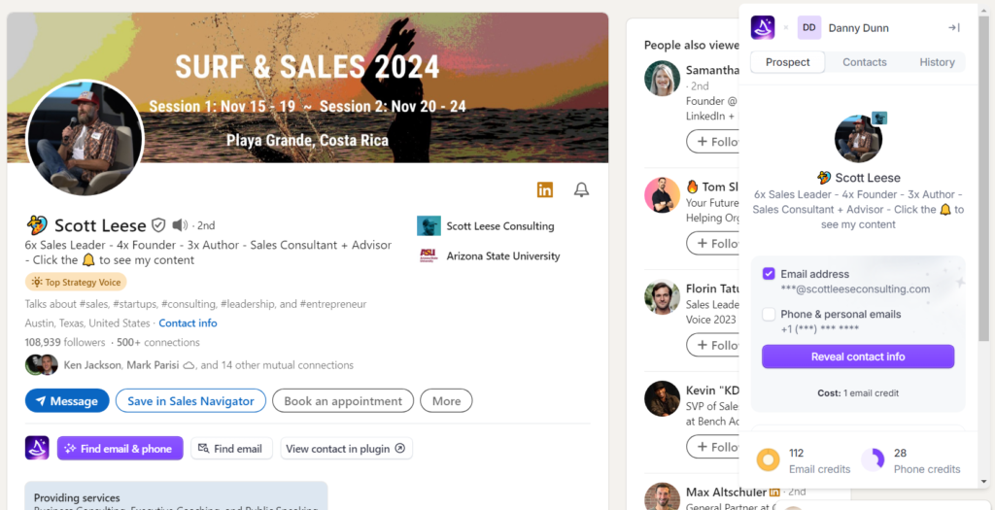Click the Email credits donut icon
Viewport: 995px width, 510px height.
coord(769,460)
